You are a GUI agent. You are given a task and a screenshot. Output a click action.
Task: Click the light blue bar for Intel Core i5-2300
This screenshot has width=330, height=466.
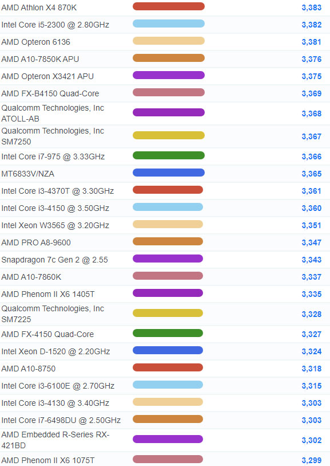click(x=169, y=24)
